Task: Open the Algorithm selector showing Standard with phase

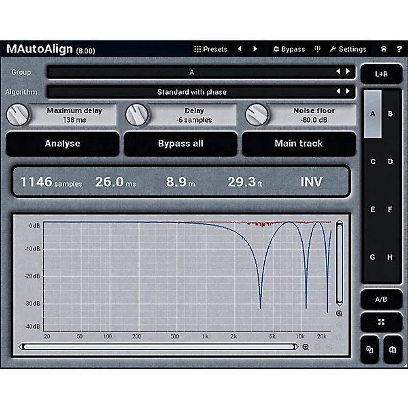Action: point(192,92)
